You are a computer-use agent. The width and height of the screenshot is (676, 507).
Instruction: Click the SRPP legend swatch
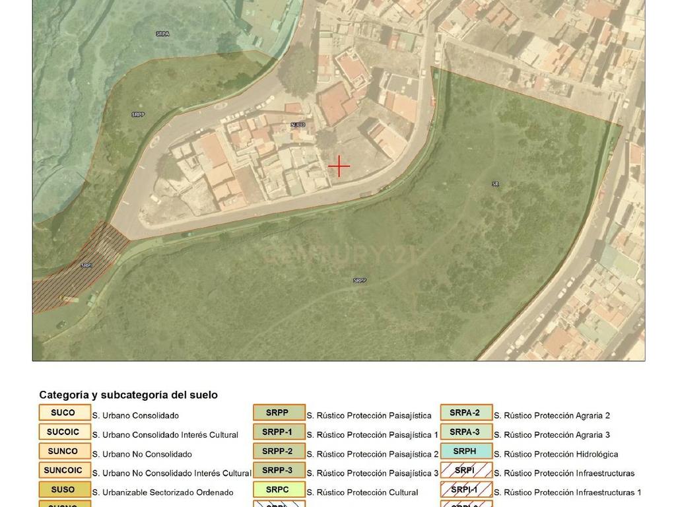(279, 413)
